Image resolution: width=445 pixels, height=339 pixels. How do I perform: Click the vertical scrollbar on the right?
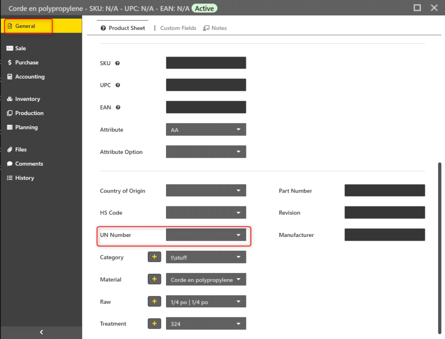click(439, 243)
